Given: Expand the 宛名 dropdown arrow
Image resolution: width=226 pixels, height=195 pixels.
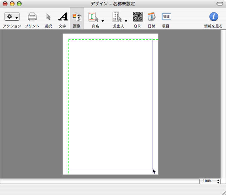Looking at the screenshot, I should coord(102,21).
